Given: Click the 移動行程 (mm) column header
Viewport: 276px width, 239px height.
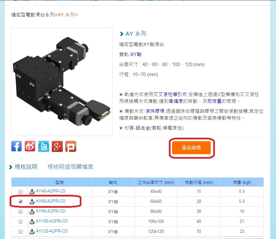Looking at the screenshot, I should (x=199, y=182).
